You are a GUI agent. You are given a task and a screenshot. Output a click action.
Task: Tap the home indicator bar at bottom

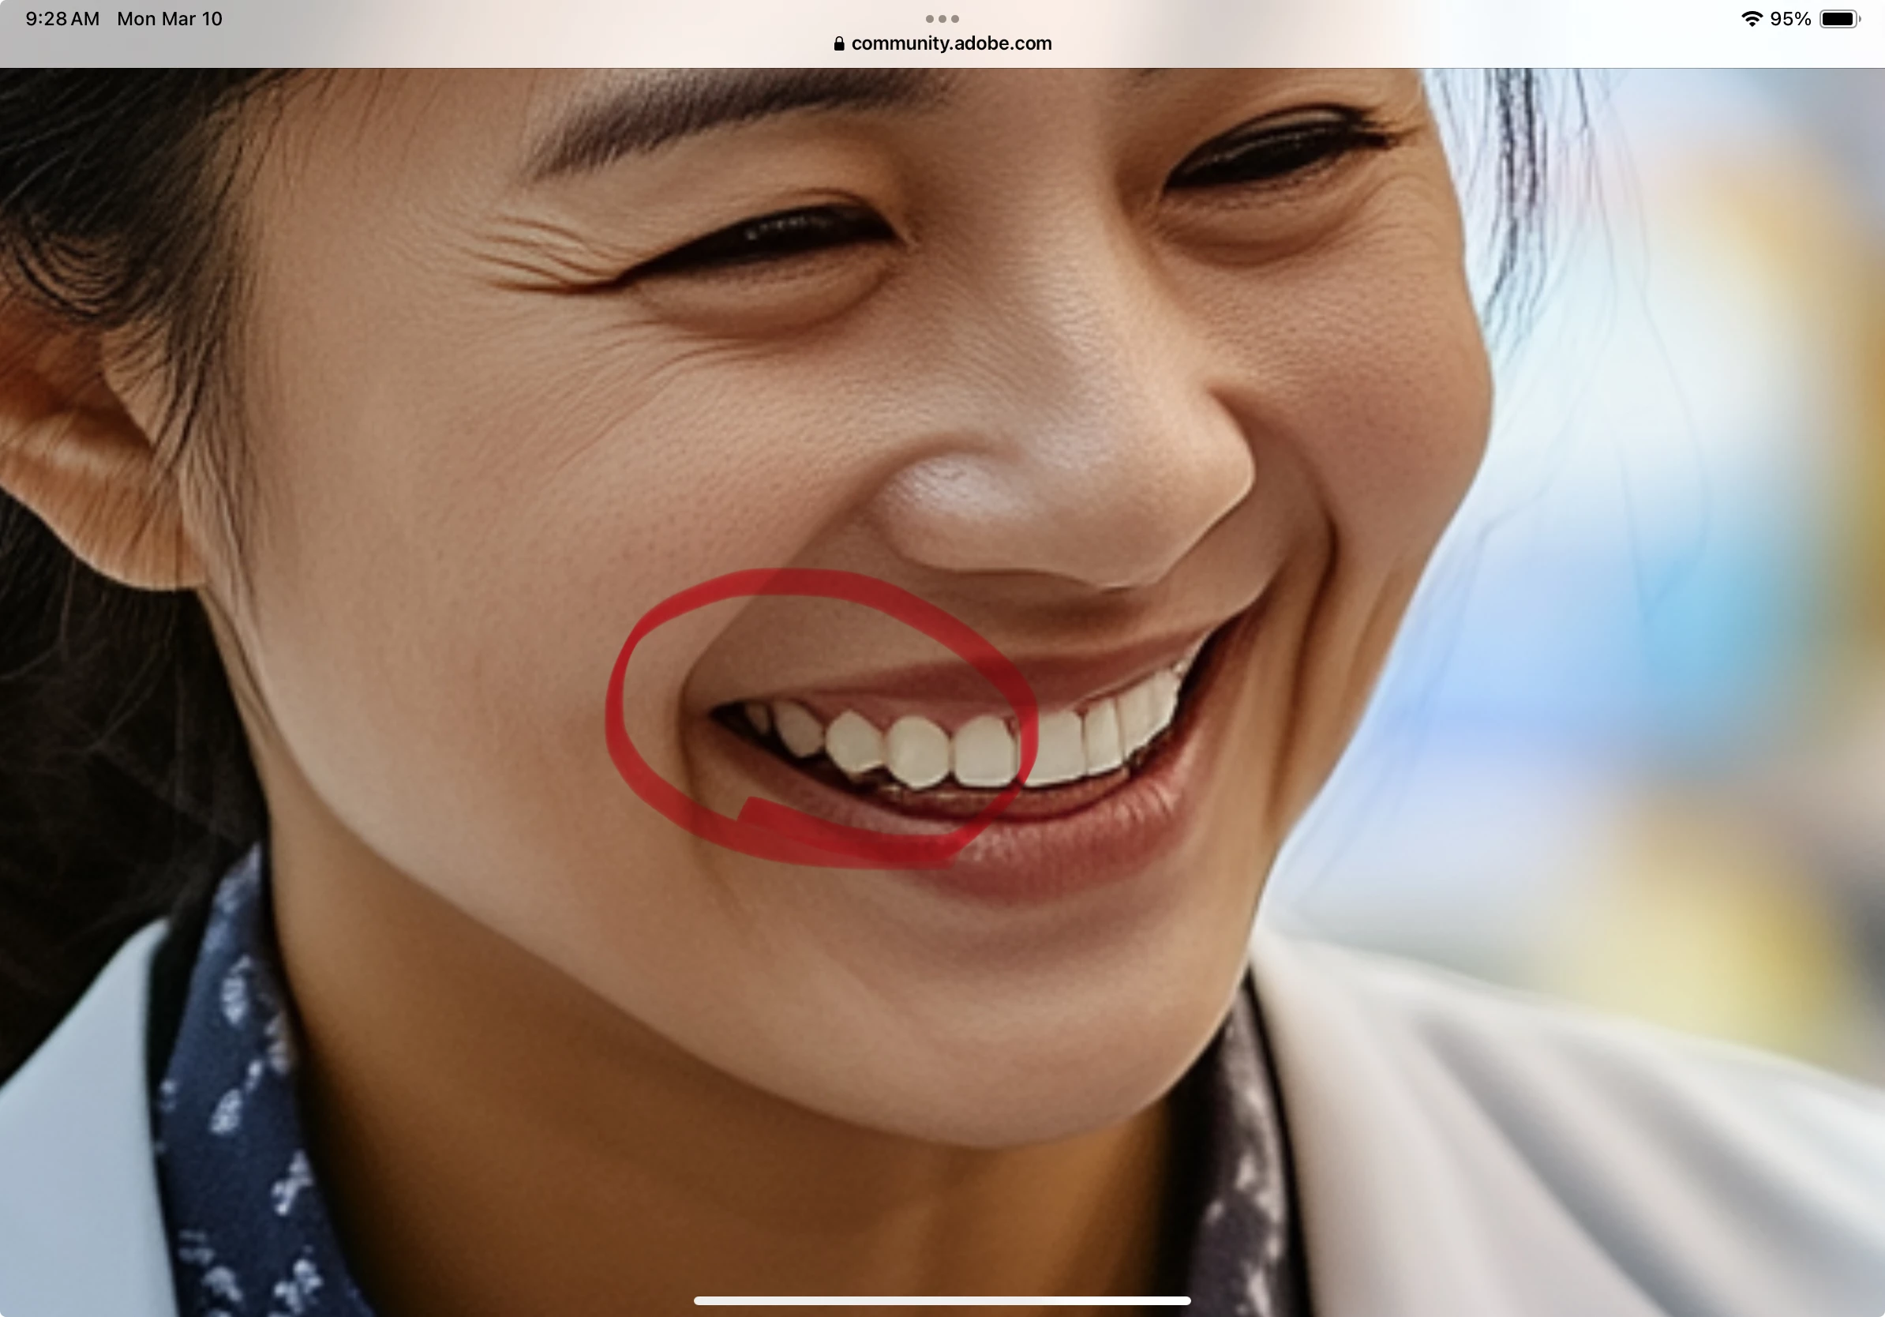coord(942,1300)
